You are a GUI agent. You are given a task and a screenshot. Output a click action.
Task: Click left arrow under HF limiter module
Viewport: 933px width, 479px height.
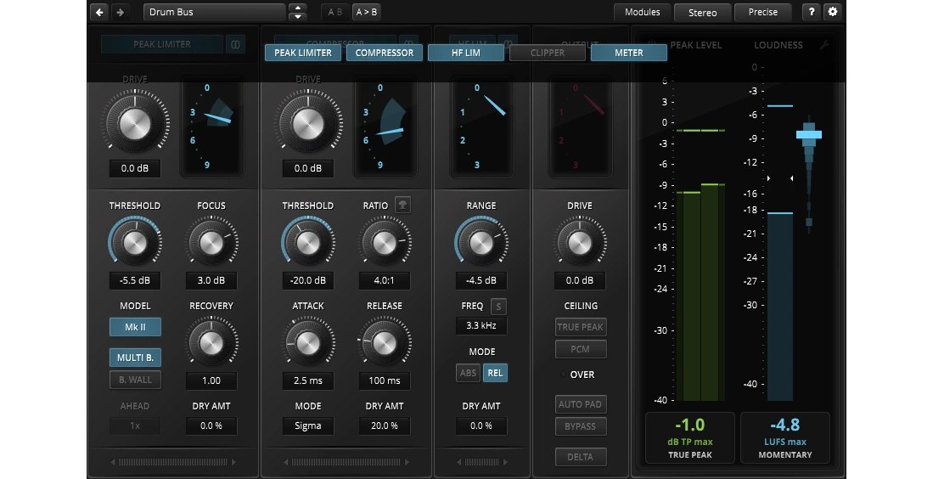459,462
